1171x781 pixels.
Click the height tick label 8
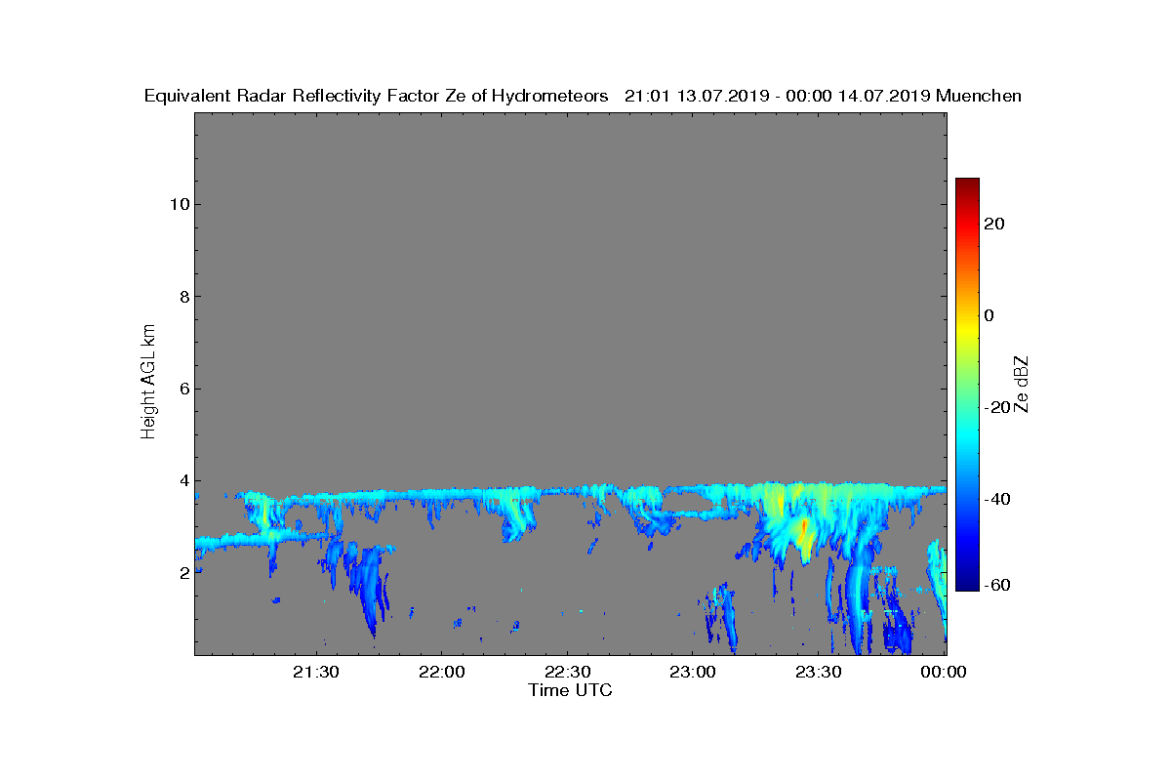click(182, 297)
